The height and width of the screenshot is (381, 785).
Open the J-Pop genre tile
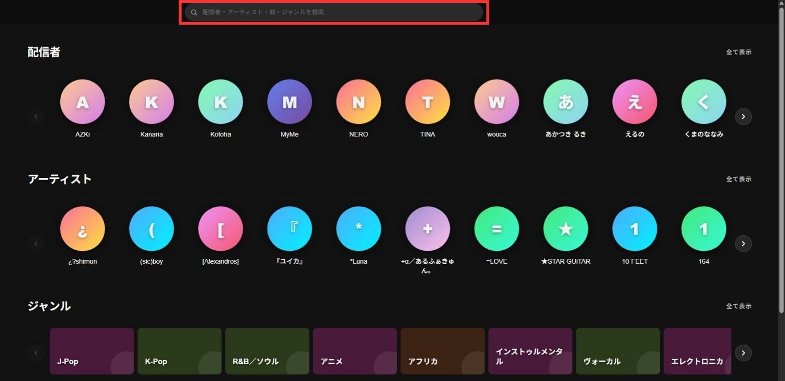[x=91, y=351]
